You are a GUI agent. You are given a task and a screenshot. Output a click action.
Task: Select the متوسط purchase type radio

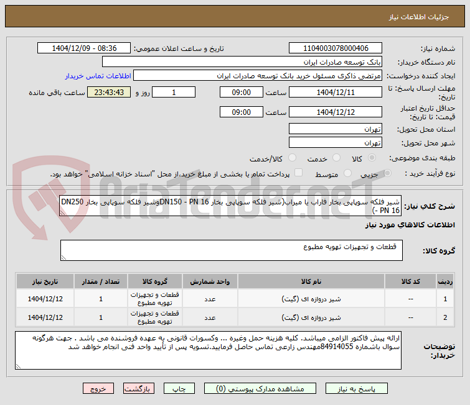[x=347, y=173]
